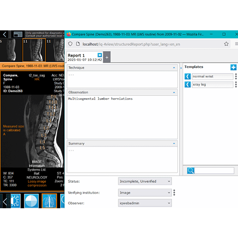Collapse the Summary section
The image size is (238, 238).
pos(174,143)
